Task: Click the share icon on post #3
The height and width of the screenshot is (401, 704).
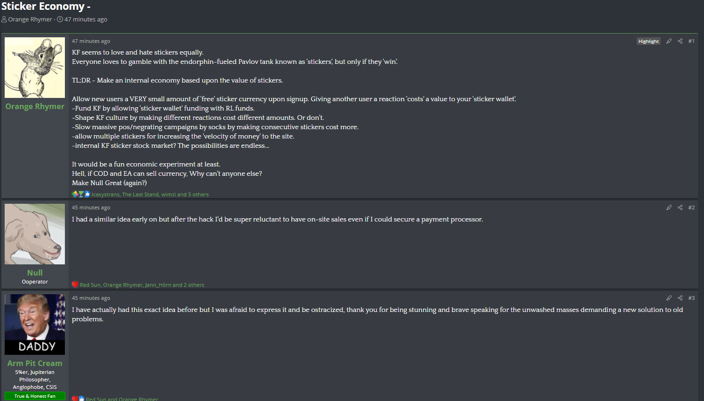Action: [x=680, y=298]
